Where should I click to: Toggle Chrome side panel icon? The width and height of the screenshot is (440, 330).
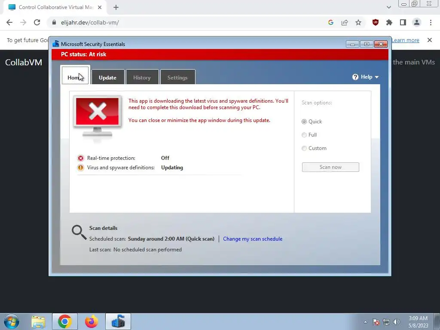point(403,22)
